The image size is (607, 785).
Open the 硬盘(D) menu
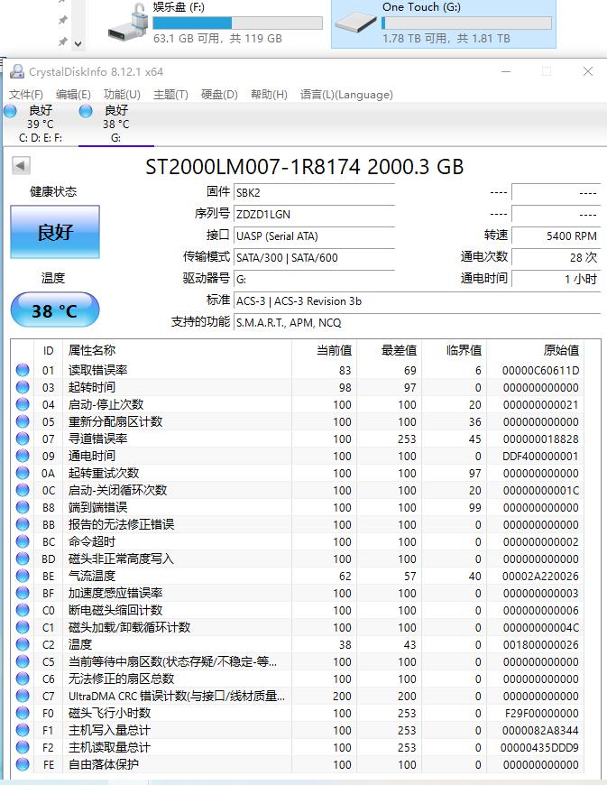click(219, 94)
